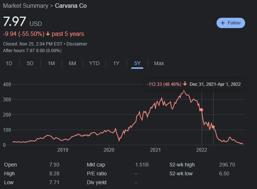Viewport: 257px width, 189px height.
Task: Switch to the 1M time range
Action: click(x=51, y=63)
